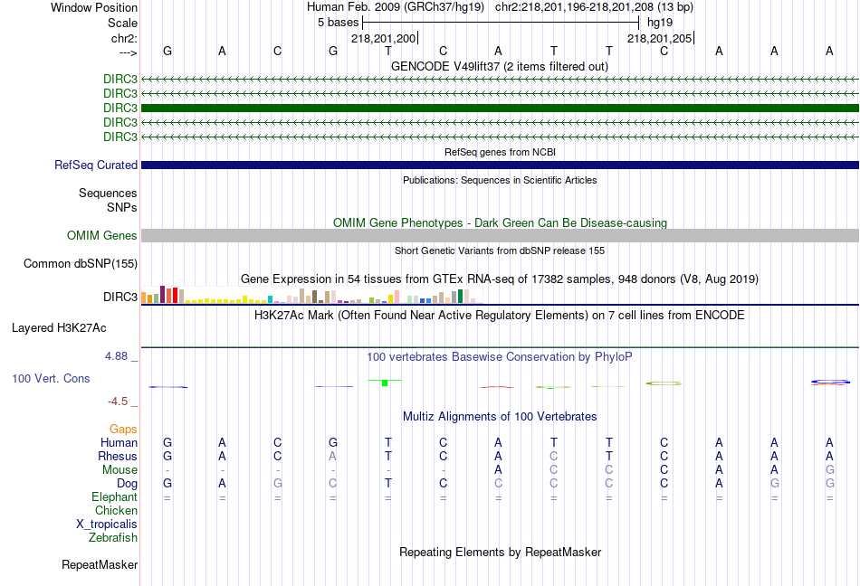Viewport: 860px width, 586px height.
Task: Click the Window Position track label
Action: point(94,7)
